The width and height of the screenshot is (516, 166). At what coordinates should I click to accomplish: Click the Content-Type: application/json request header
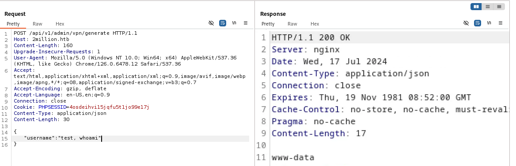tap(60, 114)
